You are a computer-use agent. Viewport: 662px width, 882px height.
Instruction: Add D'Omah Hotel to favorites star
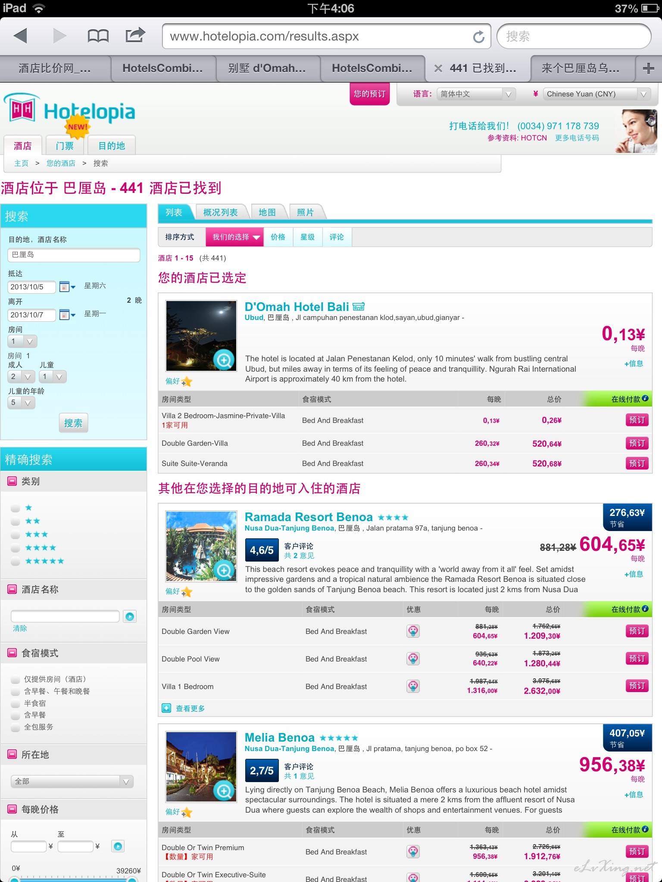click(x=186, y=382)
